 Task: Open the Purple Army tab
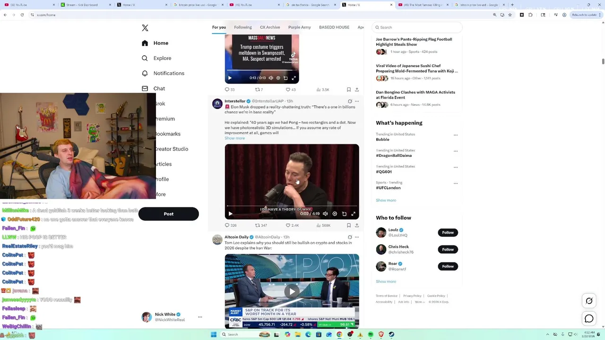click(300, 27)
